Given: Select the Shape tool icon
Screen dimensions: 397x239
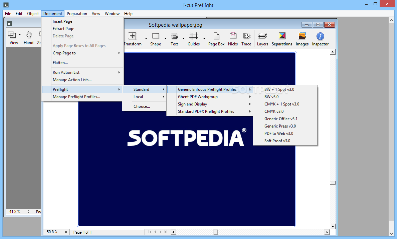Looking at the screenshot, I should 156,36.
